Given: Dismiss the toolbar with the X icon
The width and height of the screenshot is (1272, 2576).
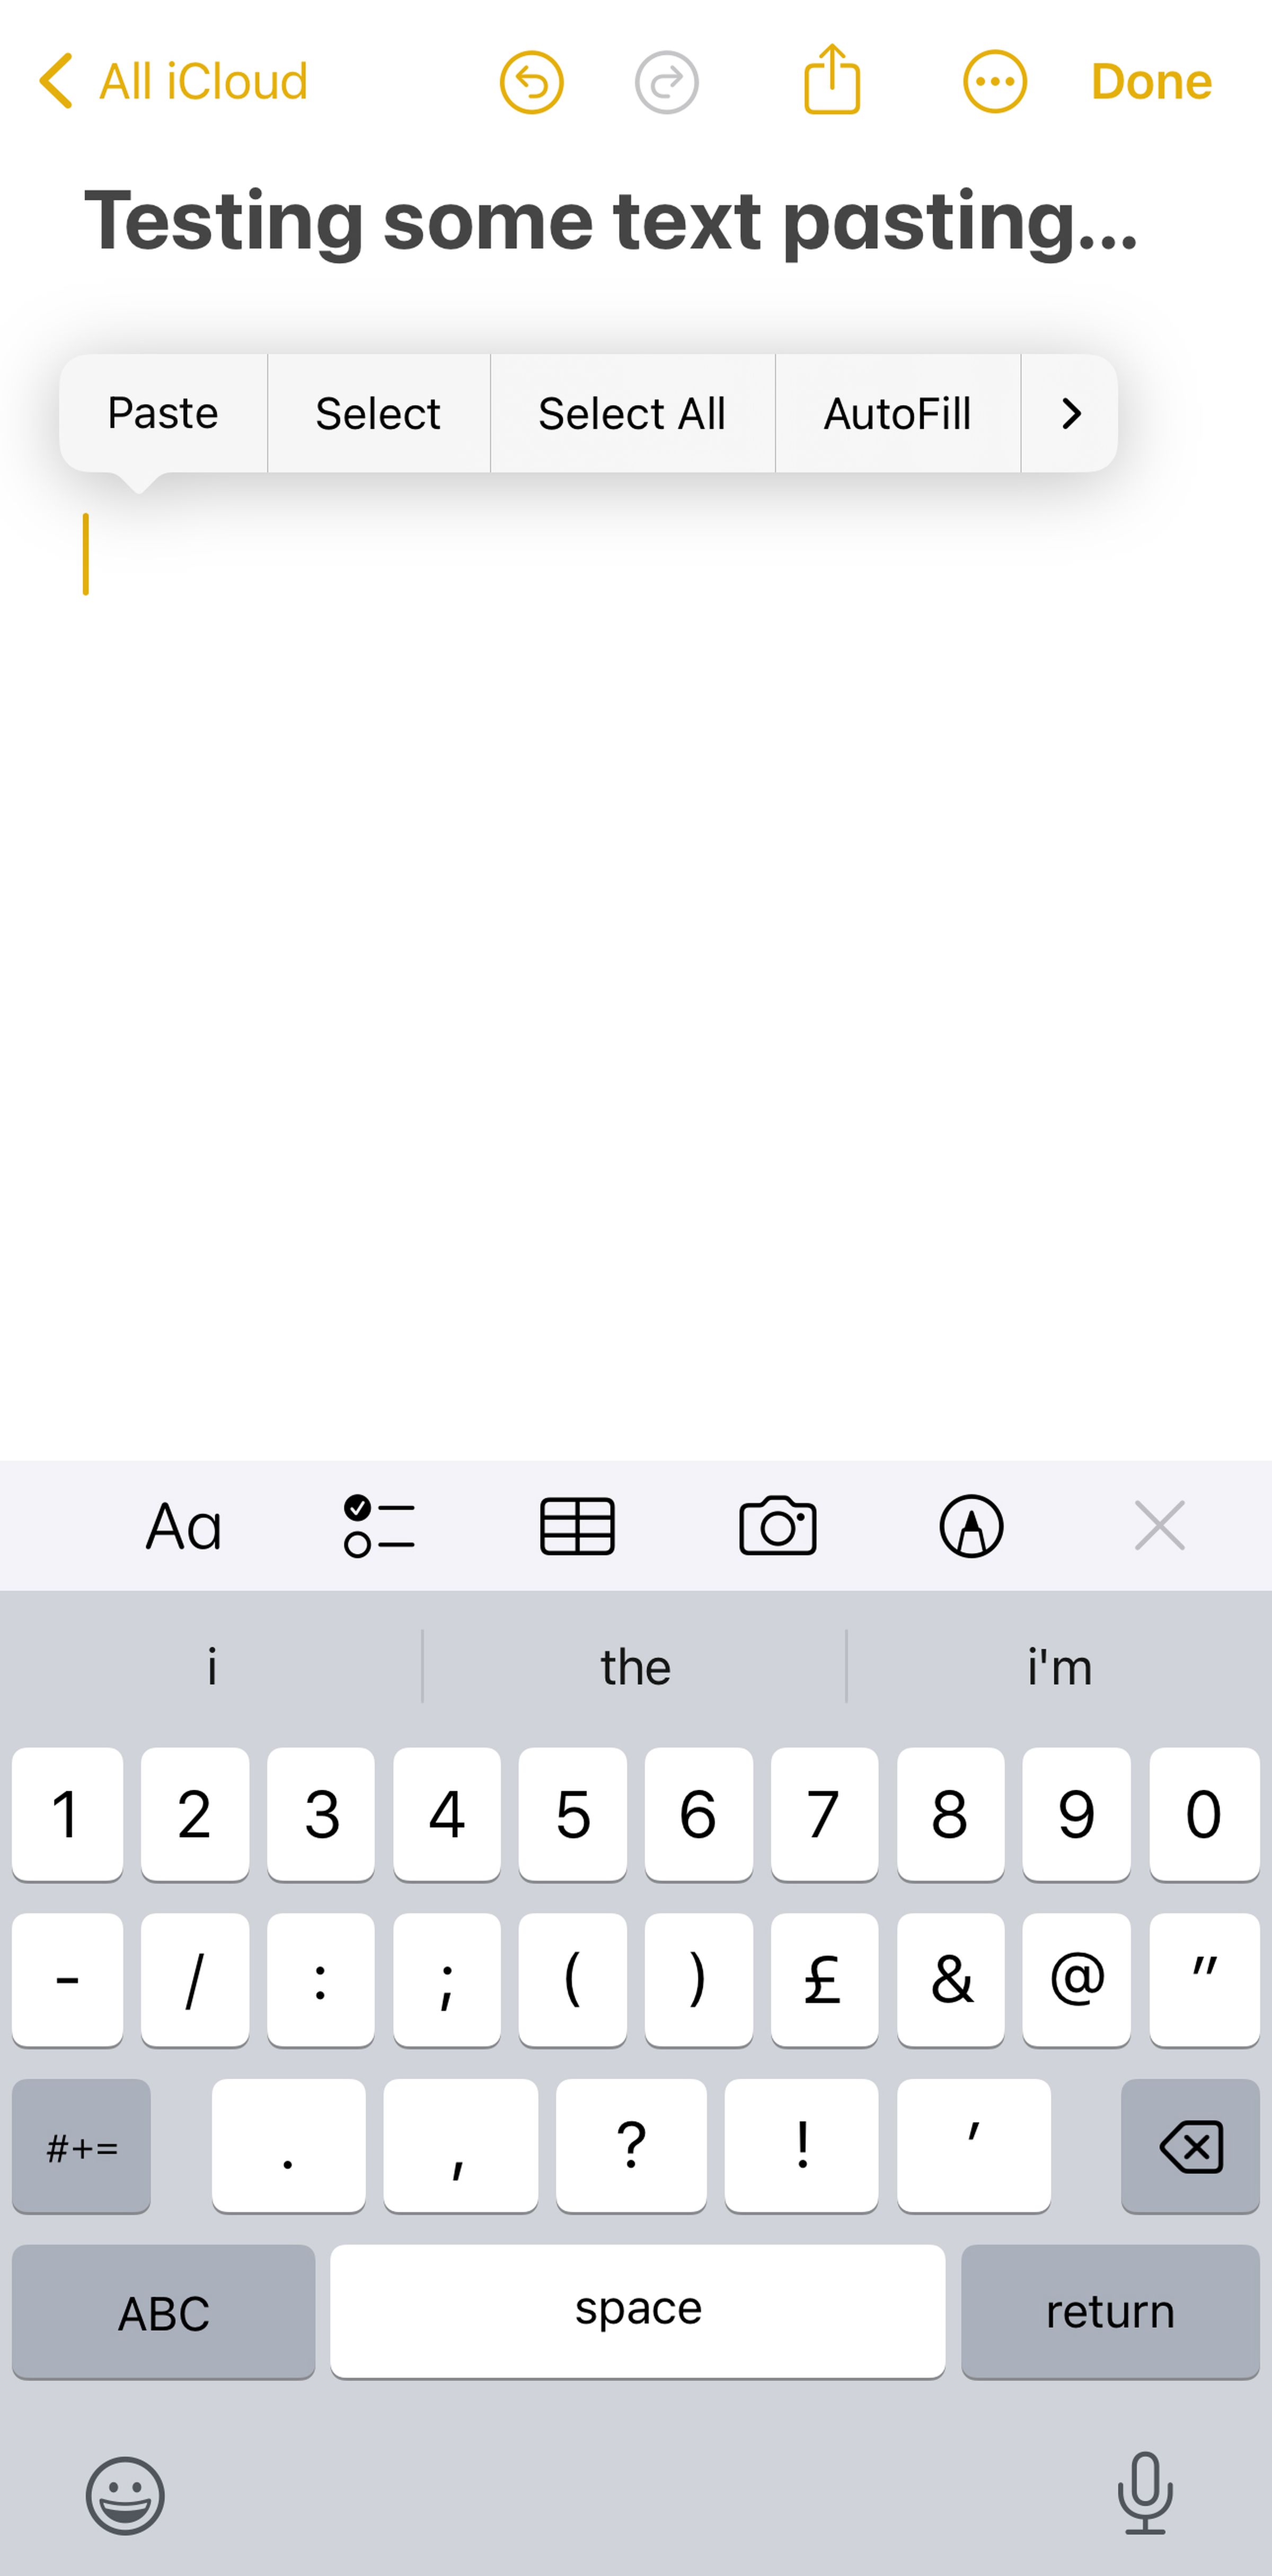Looking at the screenshot, I should pyautogui.click(x=1160, y=1525).
